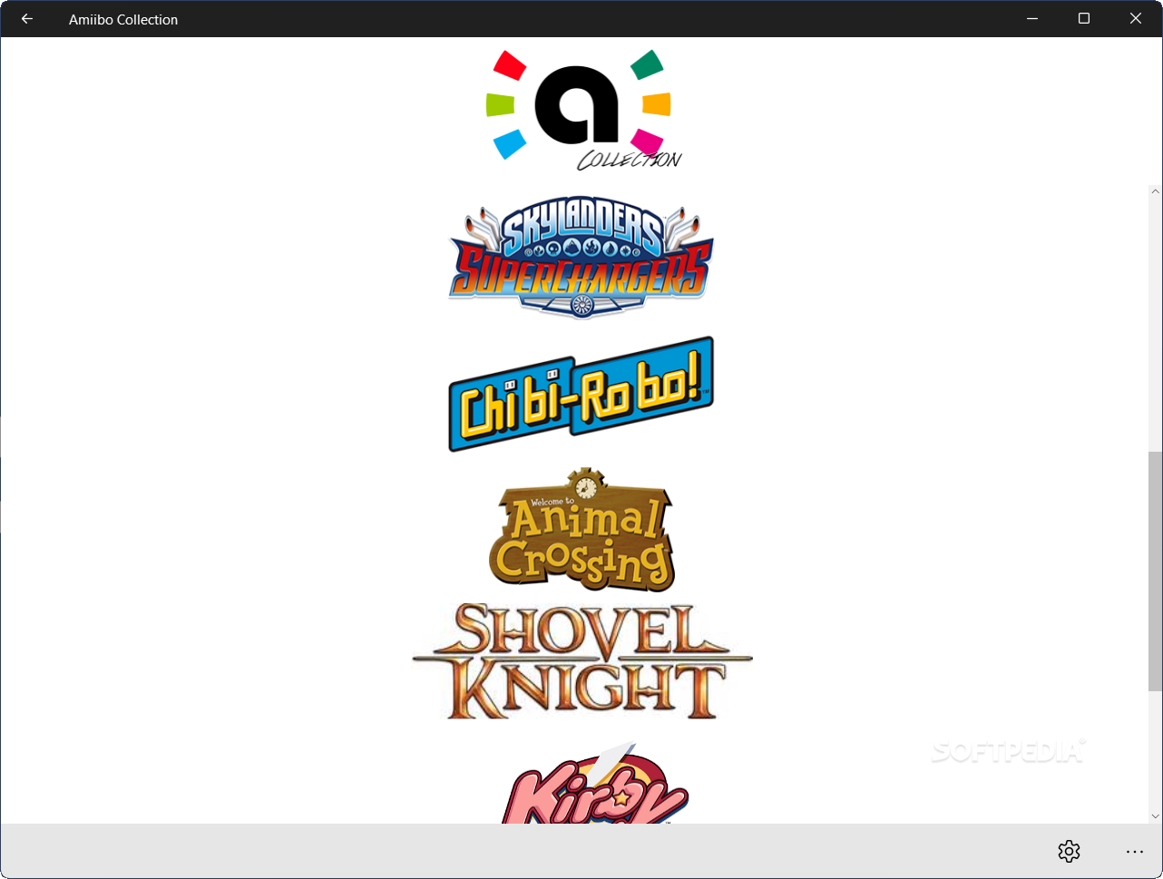This screenshot has width=1163, height=879.
Task: Open the more options ellipsis menu
Action: coord(1135,852)
